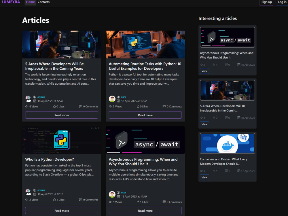Click comment icon on main 'Asynchronous Programming' card
The image size is (288, 216).
click(164, 202)
